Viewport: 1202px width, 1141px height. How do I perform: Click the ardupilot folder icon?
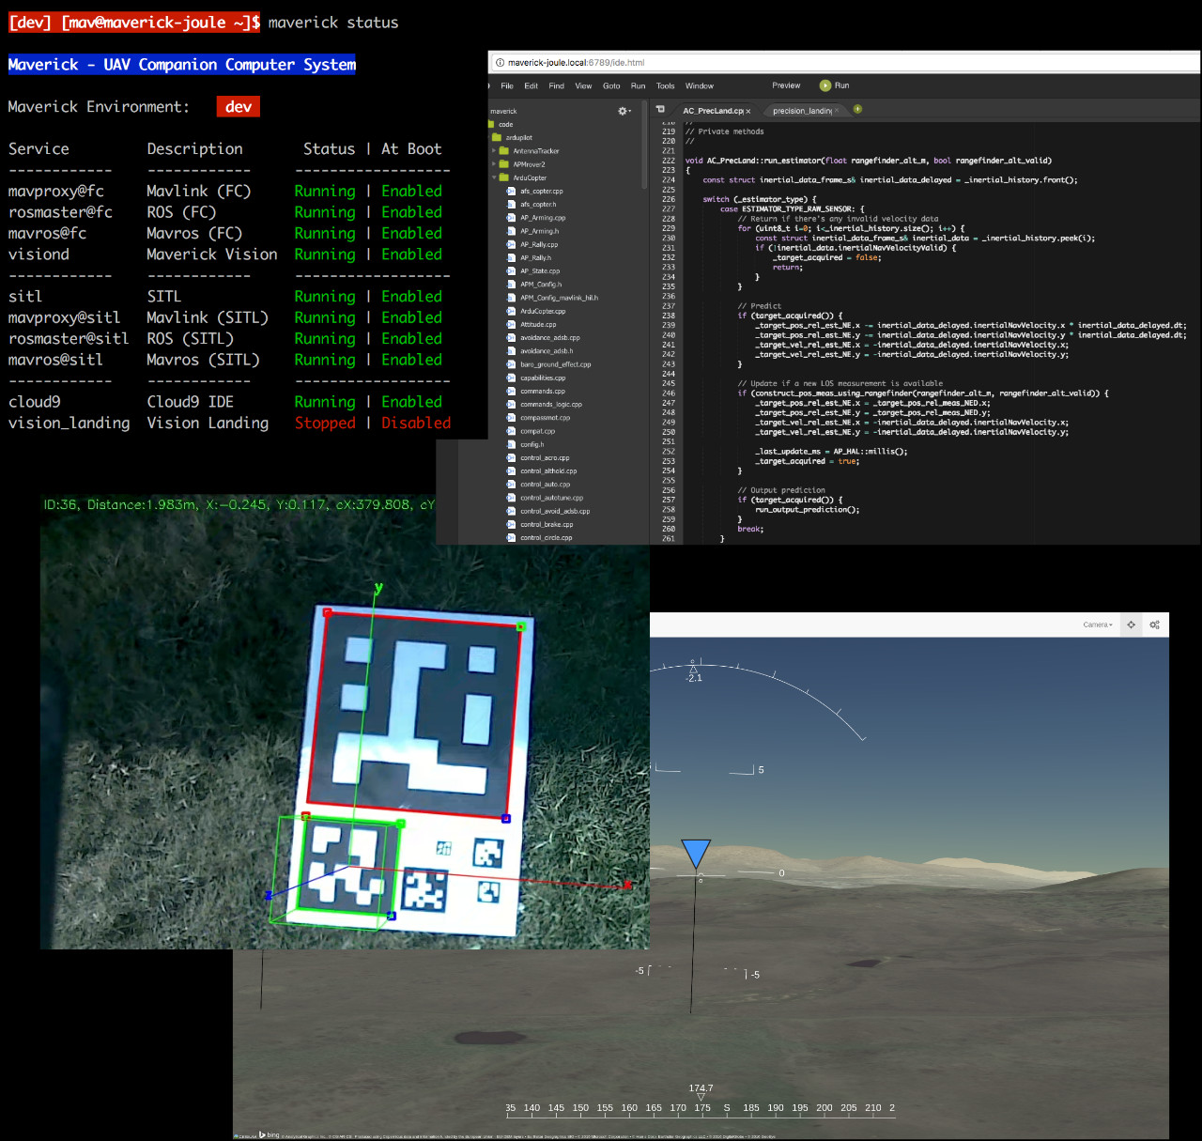(497, 137)
